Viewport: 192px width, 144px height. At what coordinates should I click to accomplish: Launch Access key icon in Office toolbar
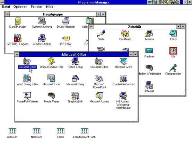[166, 2]
